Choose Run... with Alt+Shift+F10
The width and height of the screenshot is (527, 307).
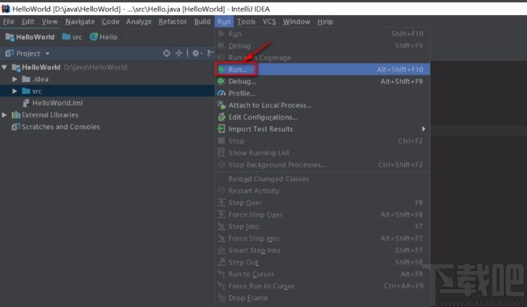[323, 69]
